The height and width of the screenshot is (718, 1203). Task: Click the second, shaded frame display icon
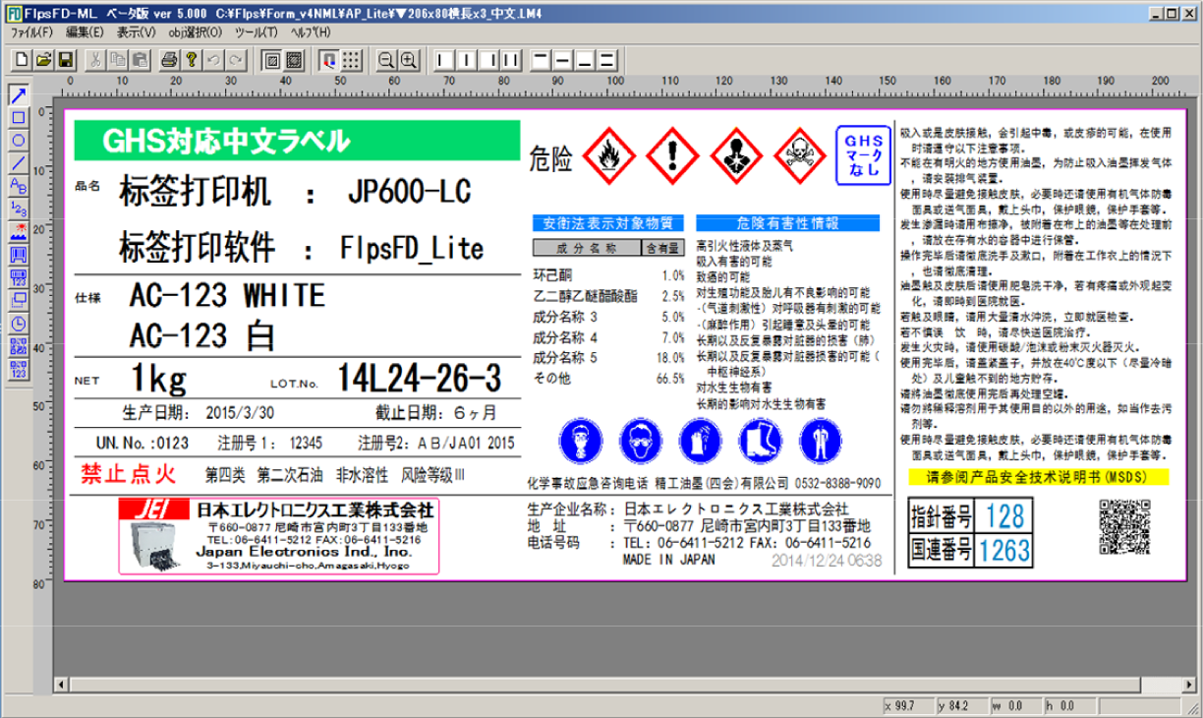pyautogui.click(x=294, y=59)
